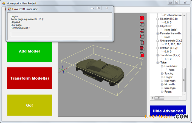Expand the Pages node in the property tree

pyautogui.click(x=162, y=92)
